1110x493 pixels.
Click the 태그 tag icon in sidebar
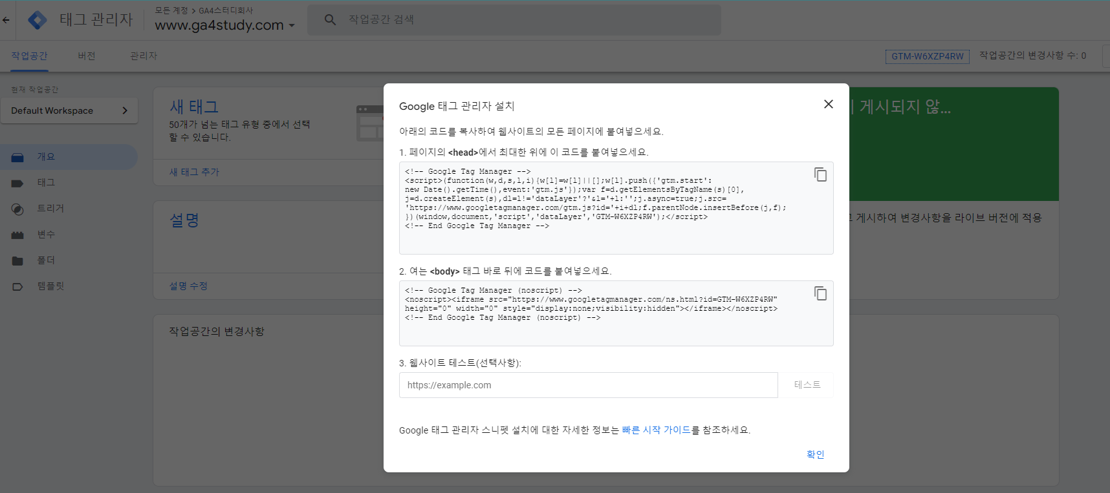[17, 183]
